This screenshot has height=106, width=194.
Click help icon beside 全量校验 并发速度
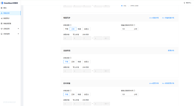(71, 58)
